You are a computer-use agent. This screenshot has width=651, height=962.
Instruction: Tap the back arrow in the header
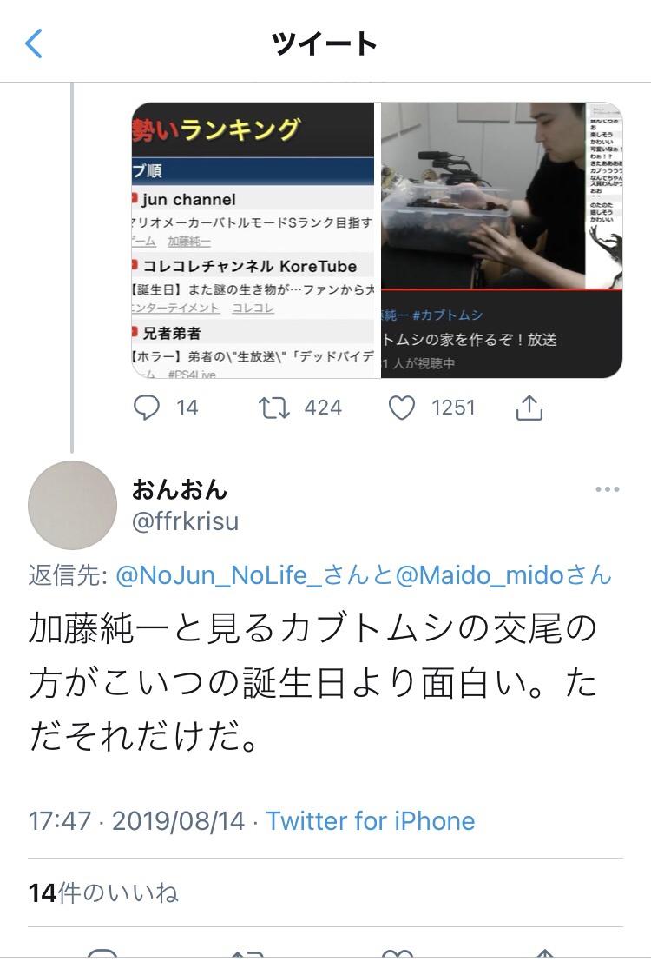[x=34, y=43]
